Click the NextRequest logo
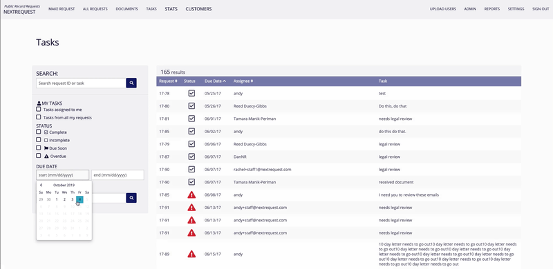Screen dimensions: 553x269 tap(22, 9)
